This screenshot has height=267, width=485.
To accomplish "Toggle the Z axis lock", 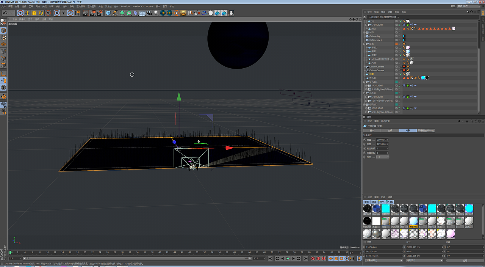I will 70,13.
